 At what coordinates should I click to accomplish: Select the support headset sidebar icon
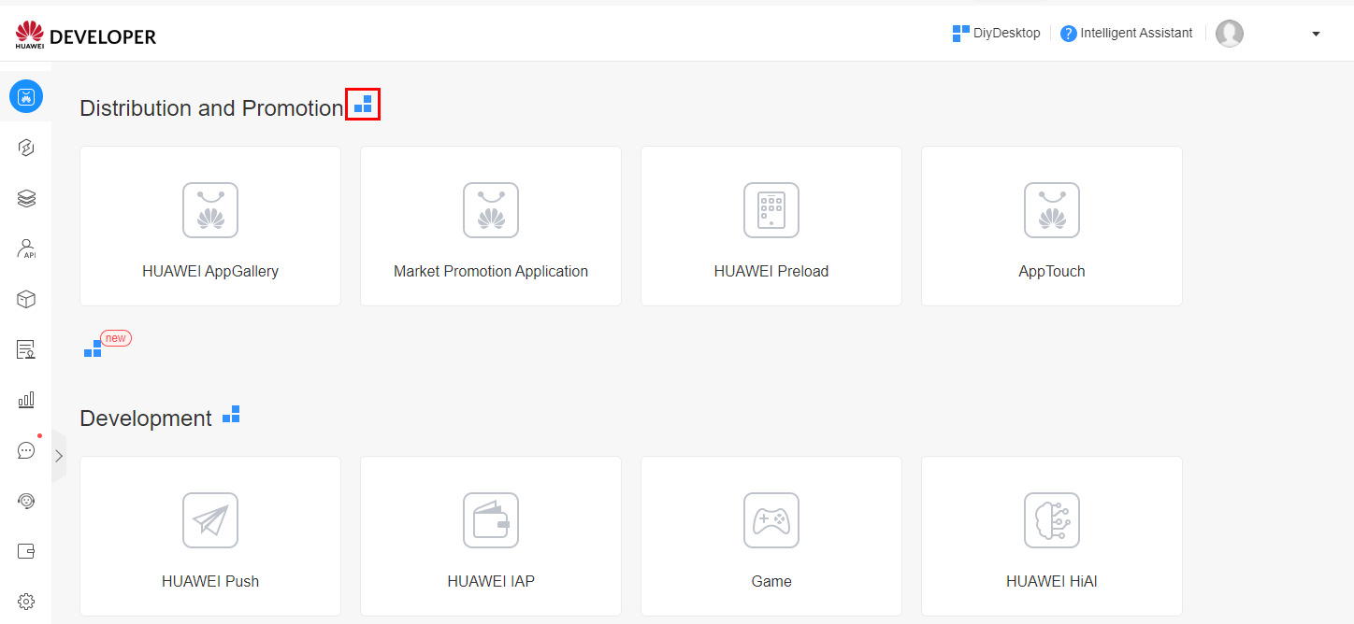pos(26,501)
